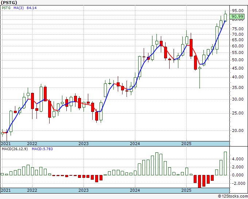248x199 pixels.
Task: Click the 40.00 price axis label
Action: pos(237,77)
